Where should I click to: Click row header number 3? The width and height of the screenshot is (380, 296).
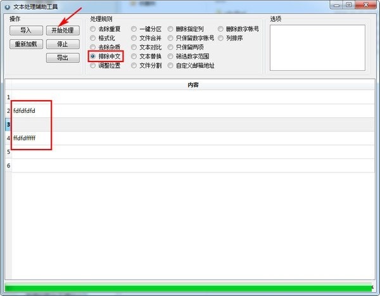(8, 124)
